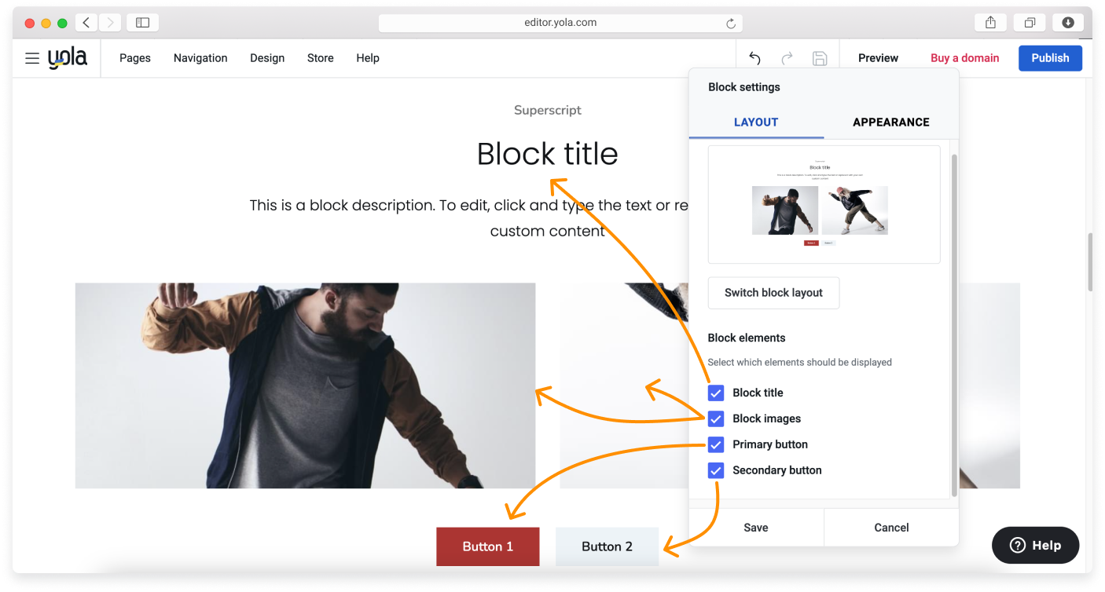Click the Buy a domain link
1105x592 pixels.
click(x=964, y=57)
